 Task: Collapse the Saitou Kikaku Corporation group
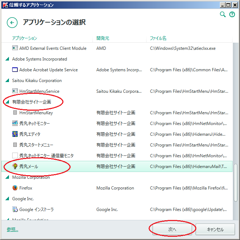click(8, 81)
